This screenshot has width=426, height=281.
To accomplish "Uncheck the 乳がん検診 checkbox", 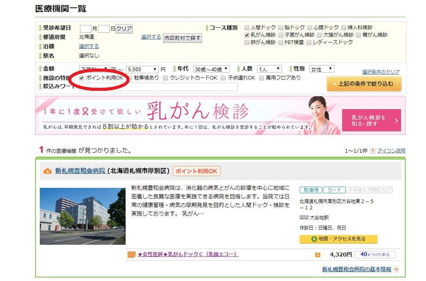I will click(247, 35).
